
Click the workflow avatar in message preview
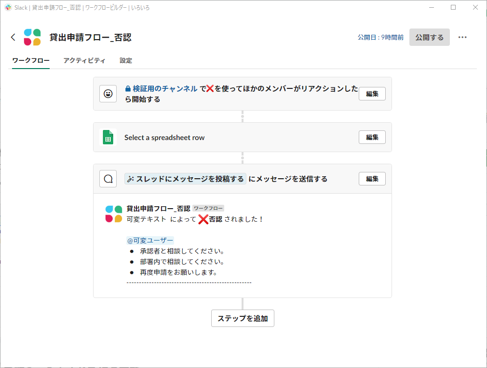114,214
